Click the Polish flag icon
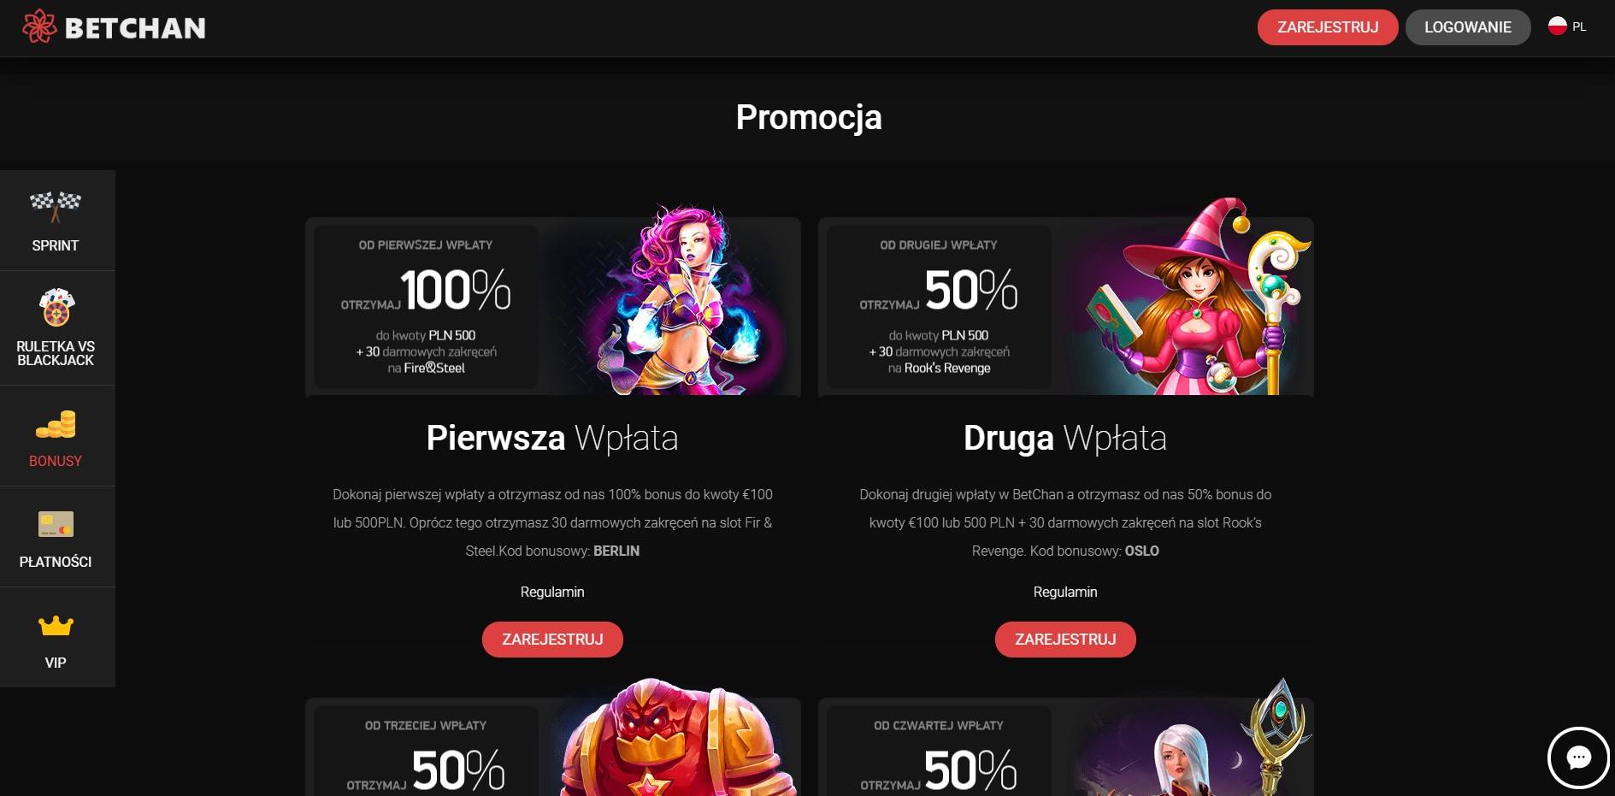Image resolution: width=1615 pixels, height=796 pixels. coord(1558,27)
